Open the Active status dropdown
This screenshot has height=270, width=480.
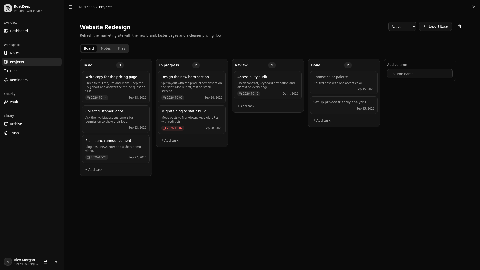coord(402,26)
